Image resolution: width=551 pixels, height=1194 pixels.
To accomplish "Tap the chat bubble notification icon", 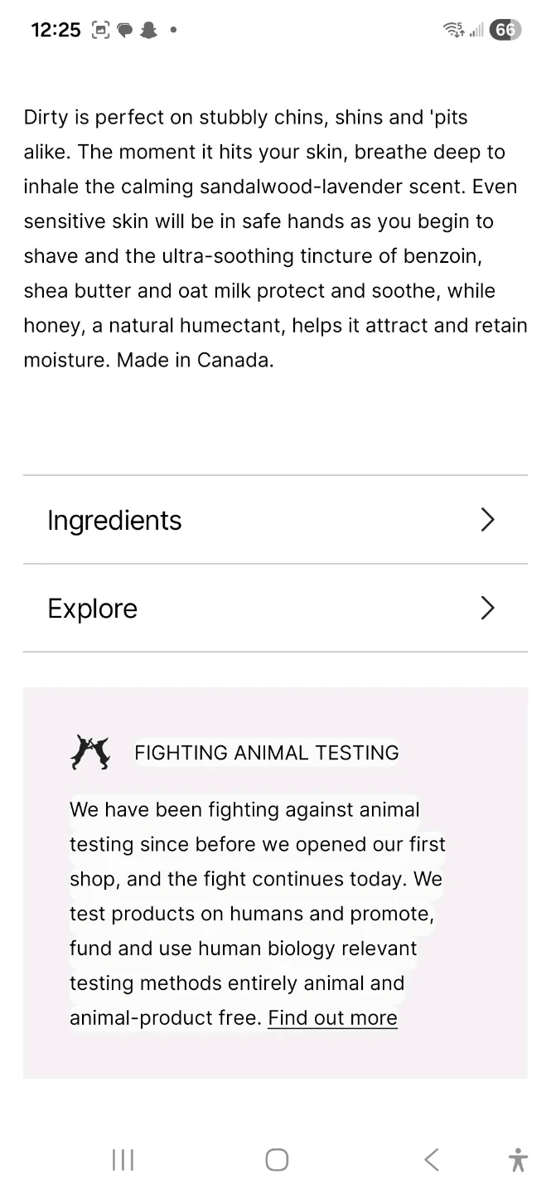I will pos(125,31).
